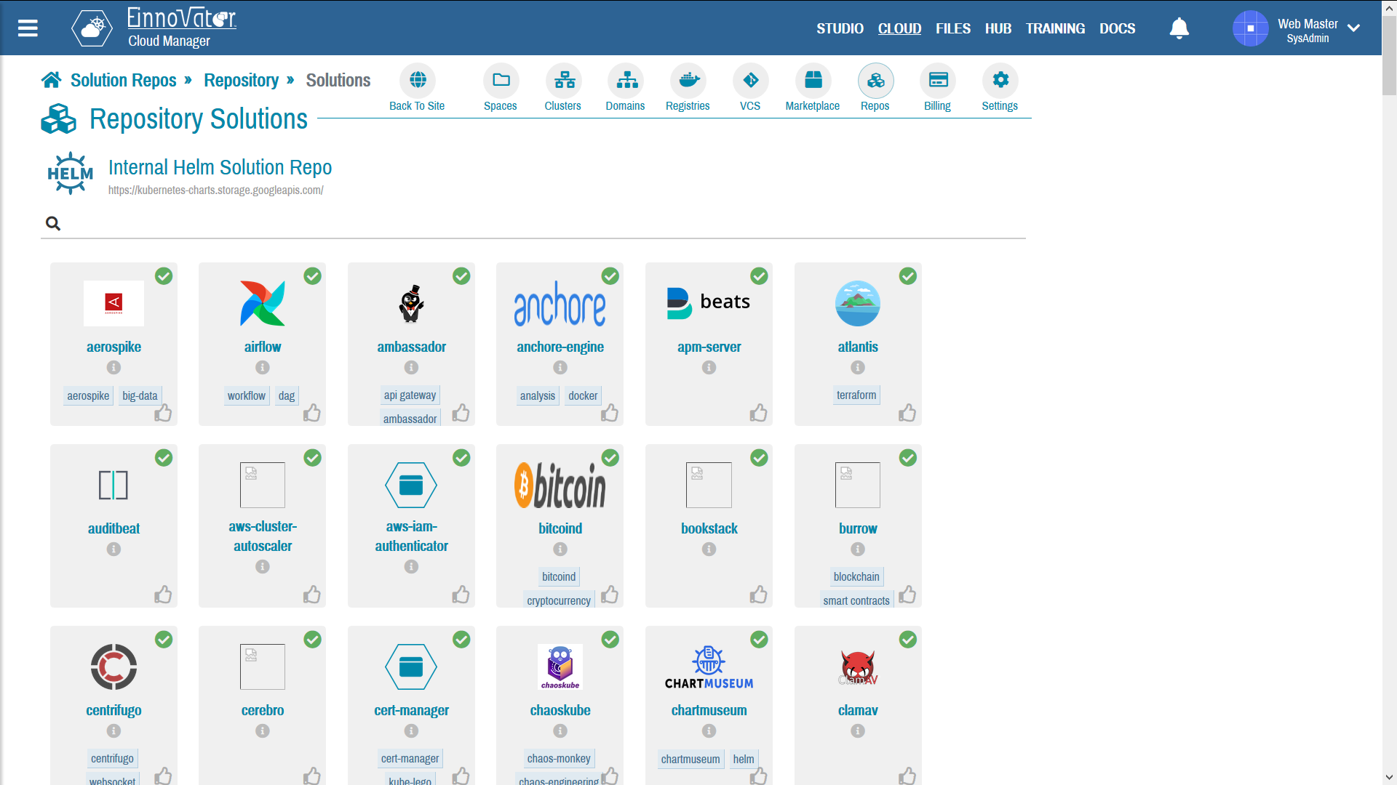Like the auditbeat solution
Screen dimensions: 1397x785
(x=163, y=595)
